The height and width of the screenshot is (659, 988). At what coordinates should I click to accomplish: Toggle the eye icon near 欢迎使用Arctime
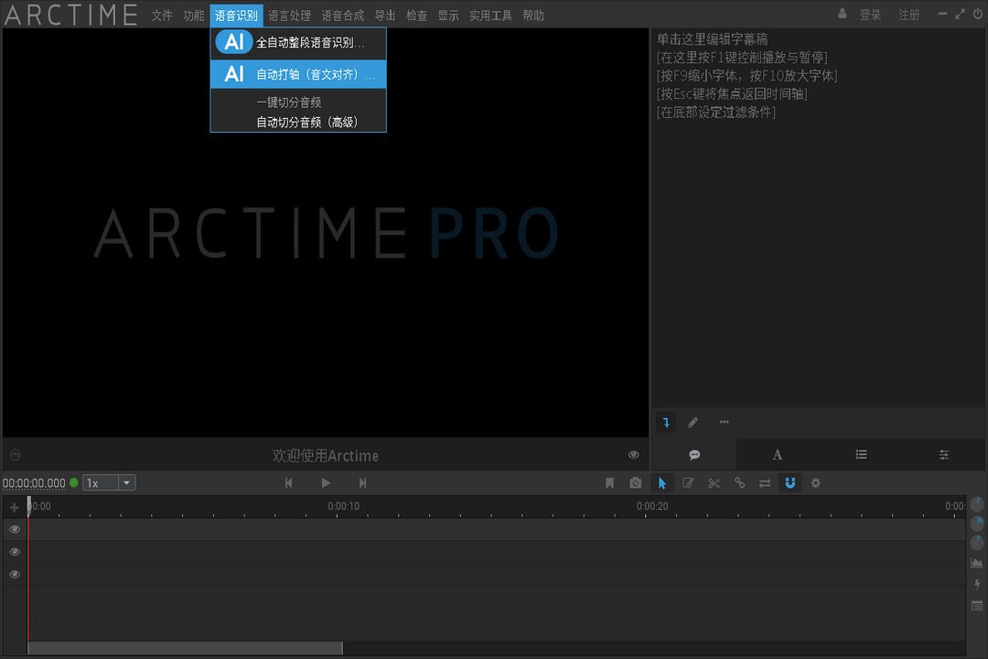(x=633, y=454)
